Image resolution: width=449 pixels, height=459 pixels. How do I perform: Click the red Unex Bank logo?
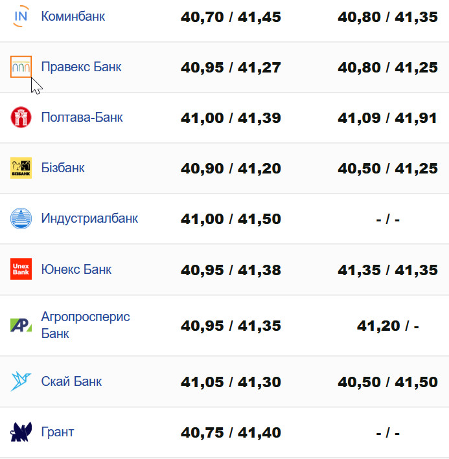coord(21,269)
